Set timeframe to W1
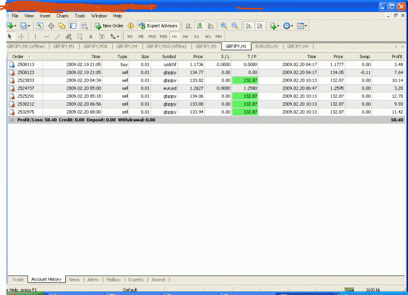This screenshot has height=295, width=408. [208, 37]
